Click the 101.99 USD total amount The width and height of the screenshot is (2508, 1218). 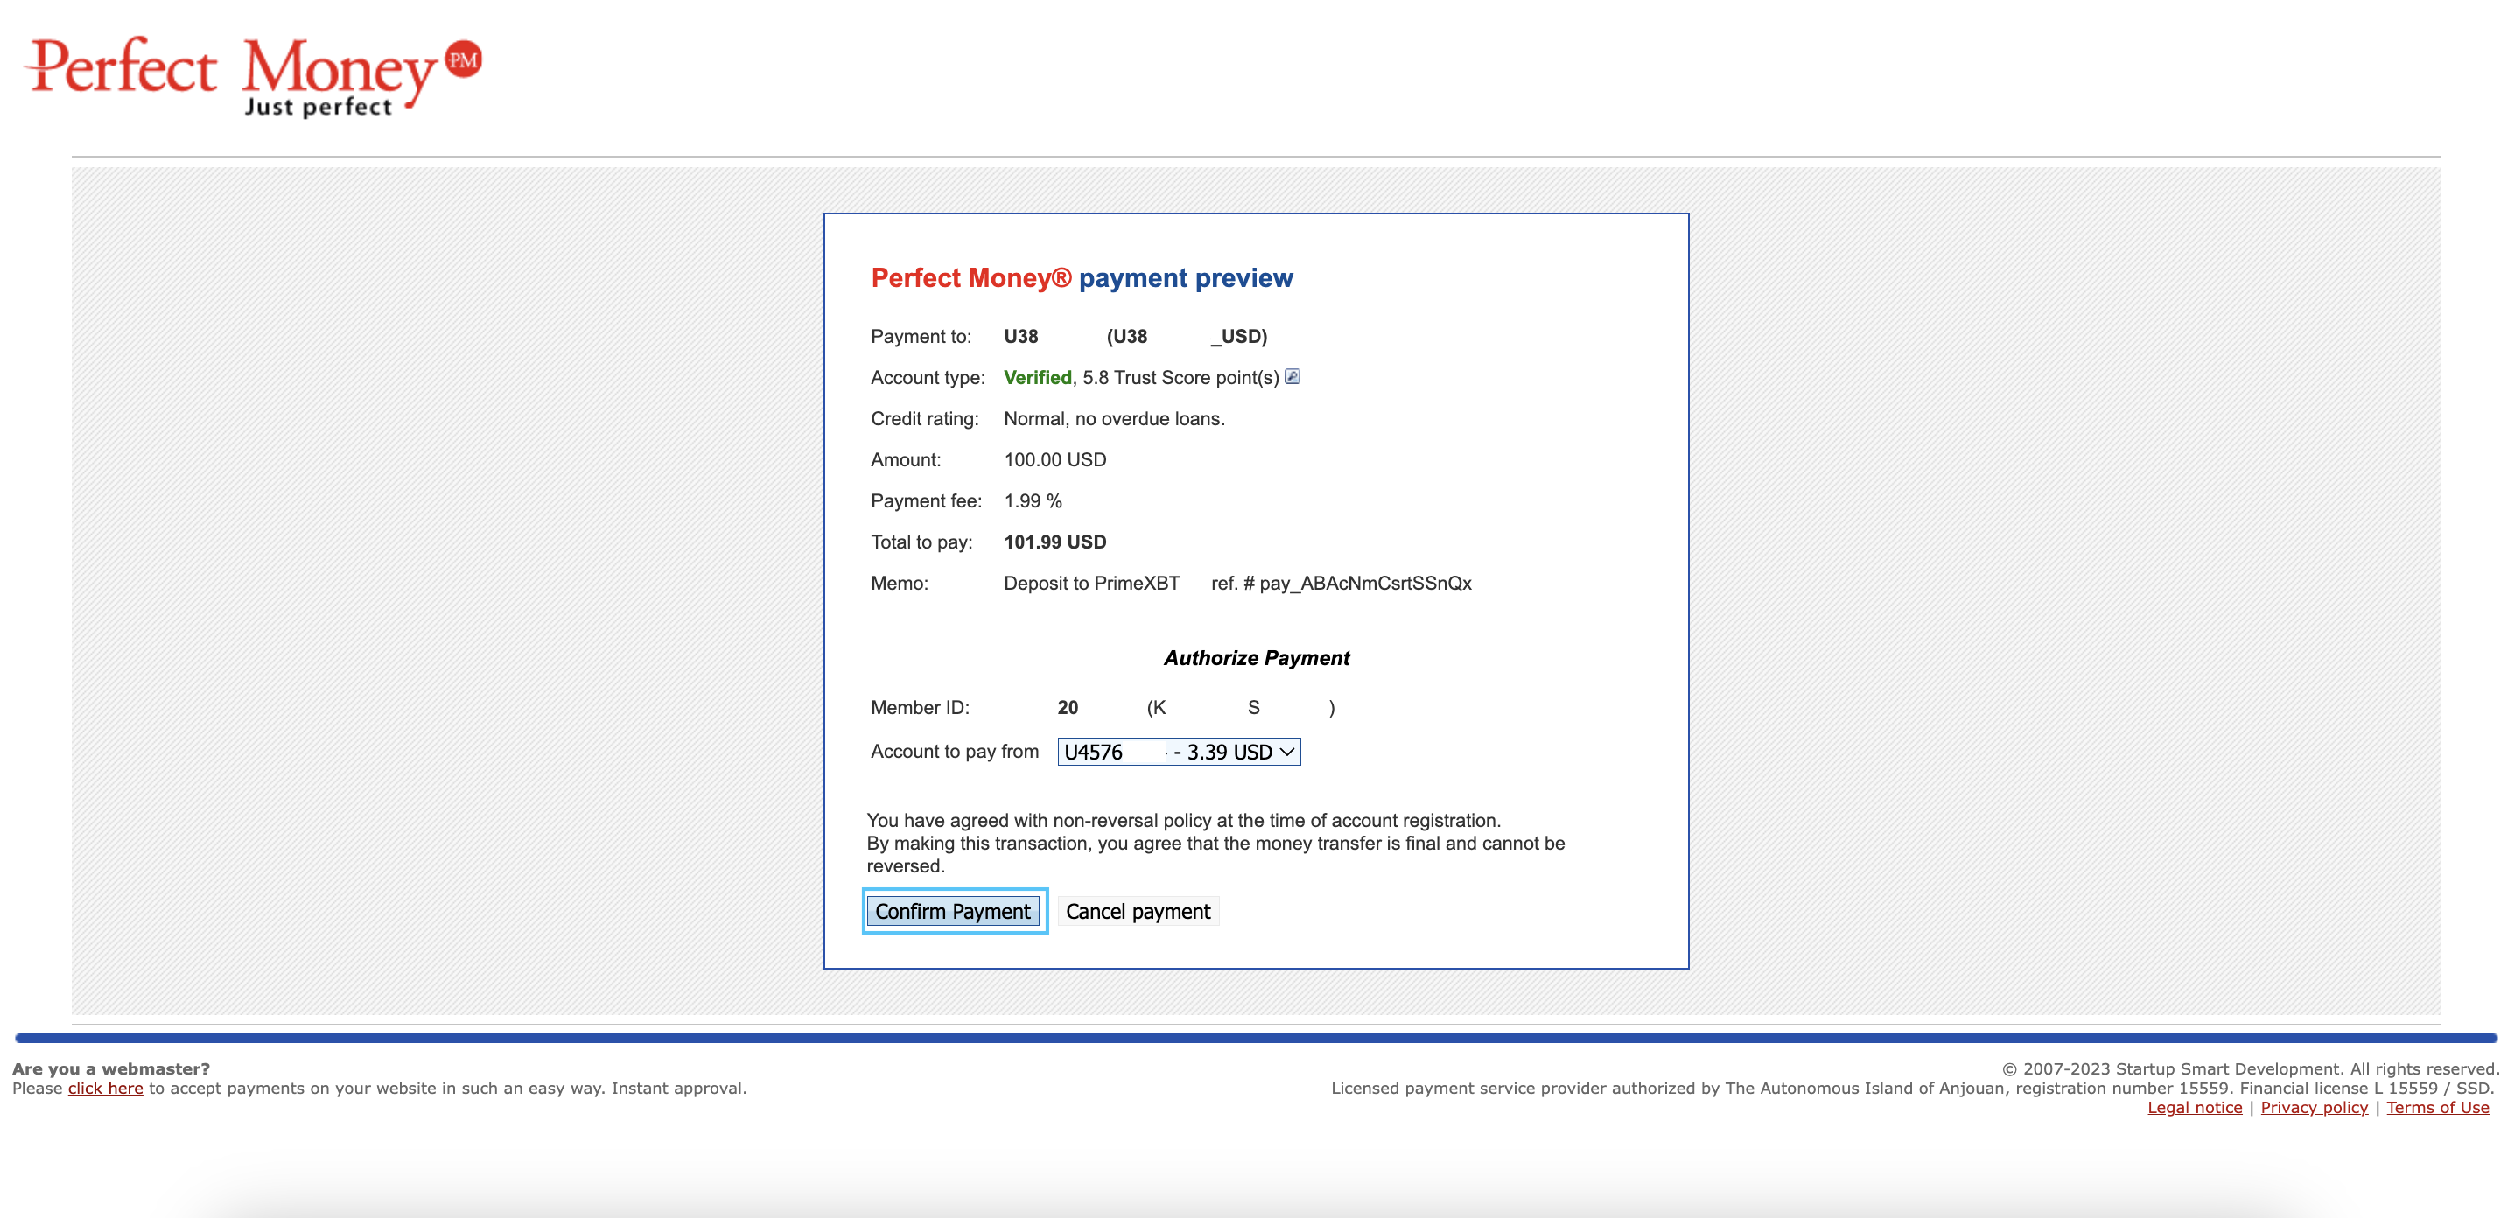[1054, 542]
